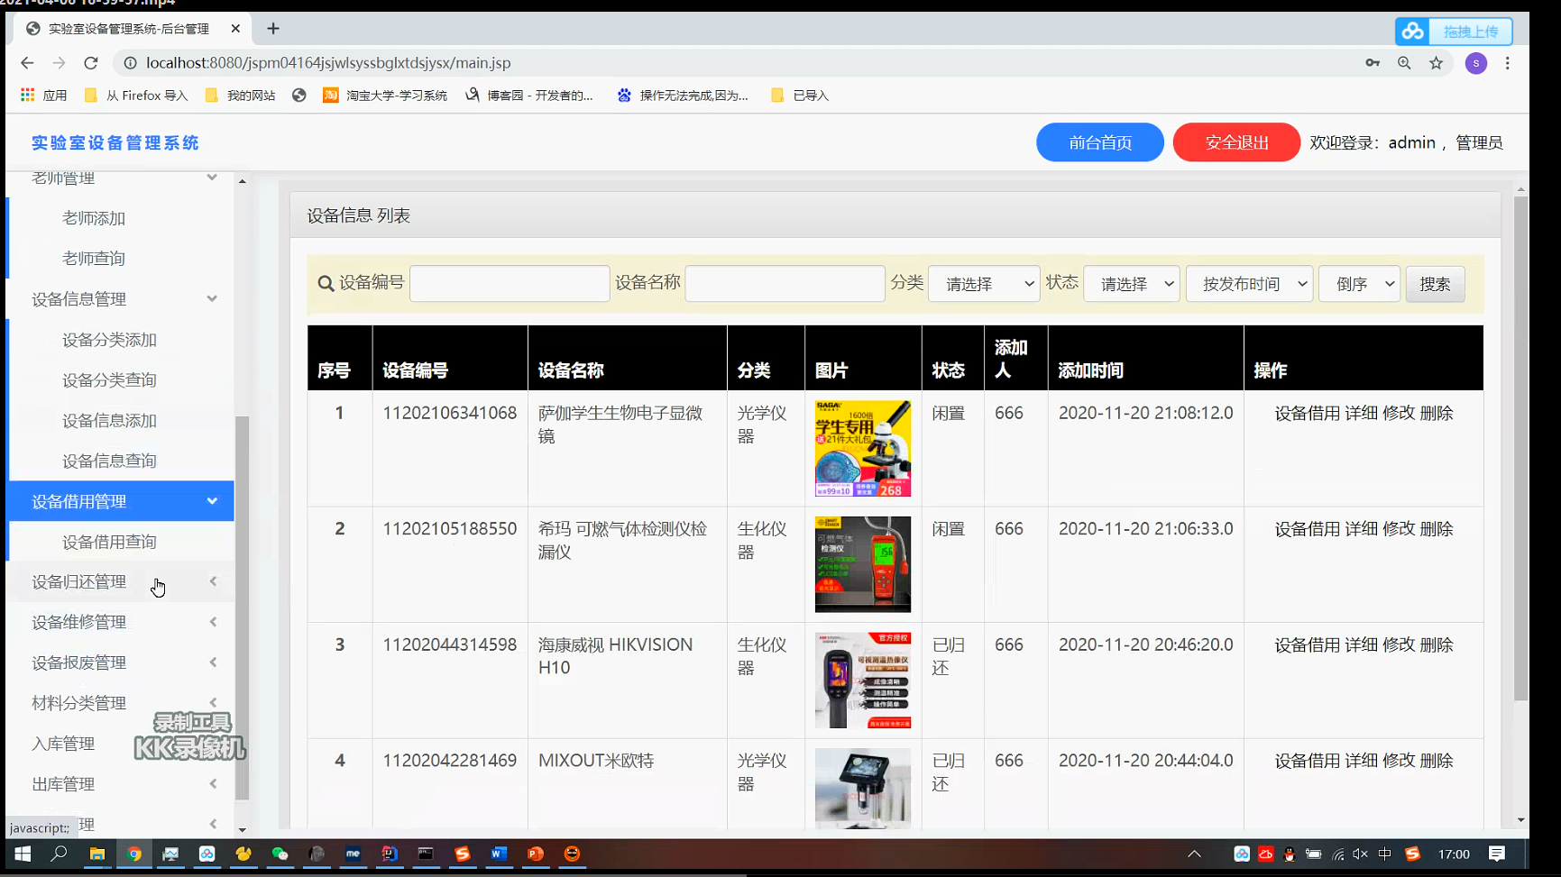The width and height of the screenshot is (1561, 877).
Task: Click the gas detector thumbnail in row 2
Action: (863, 564)
